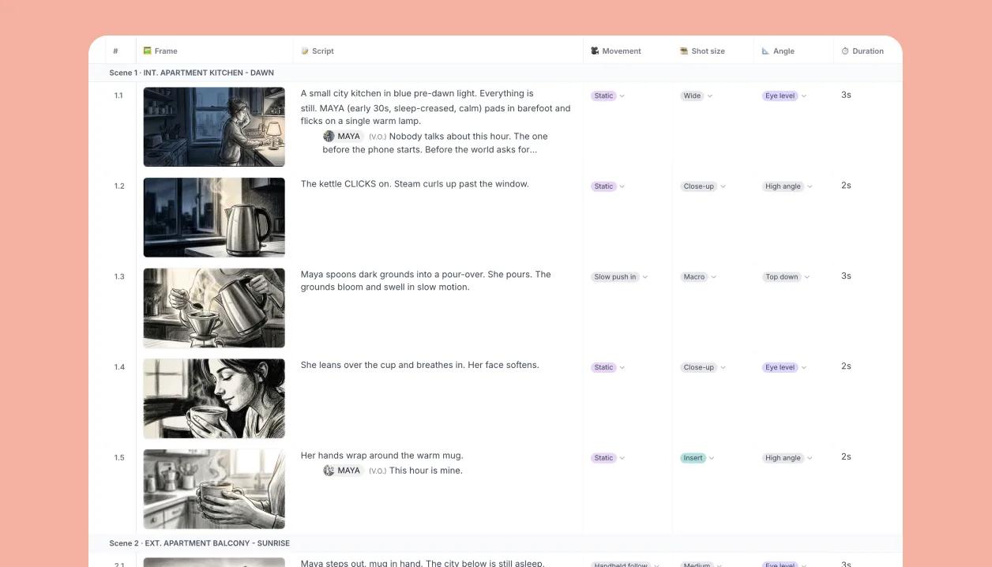Select pour-over storyboard frame 1.3
The width and height of the screenshot is (992, 567).
pos(214,308)
